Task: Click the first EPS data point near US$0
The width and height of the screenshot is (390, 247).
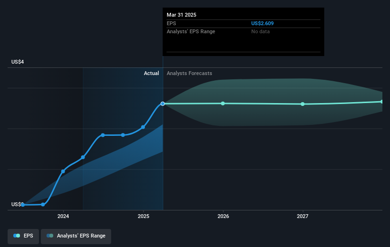Action: tap(23, 205)
